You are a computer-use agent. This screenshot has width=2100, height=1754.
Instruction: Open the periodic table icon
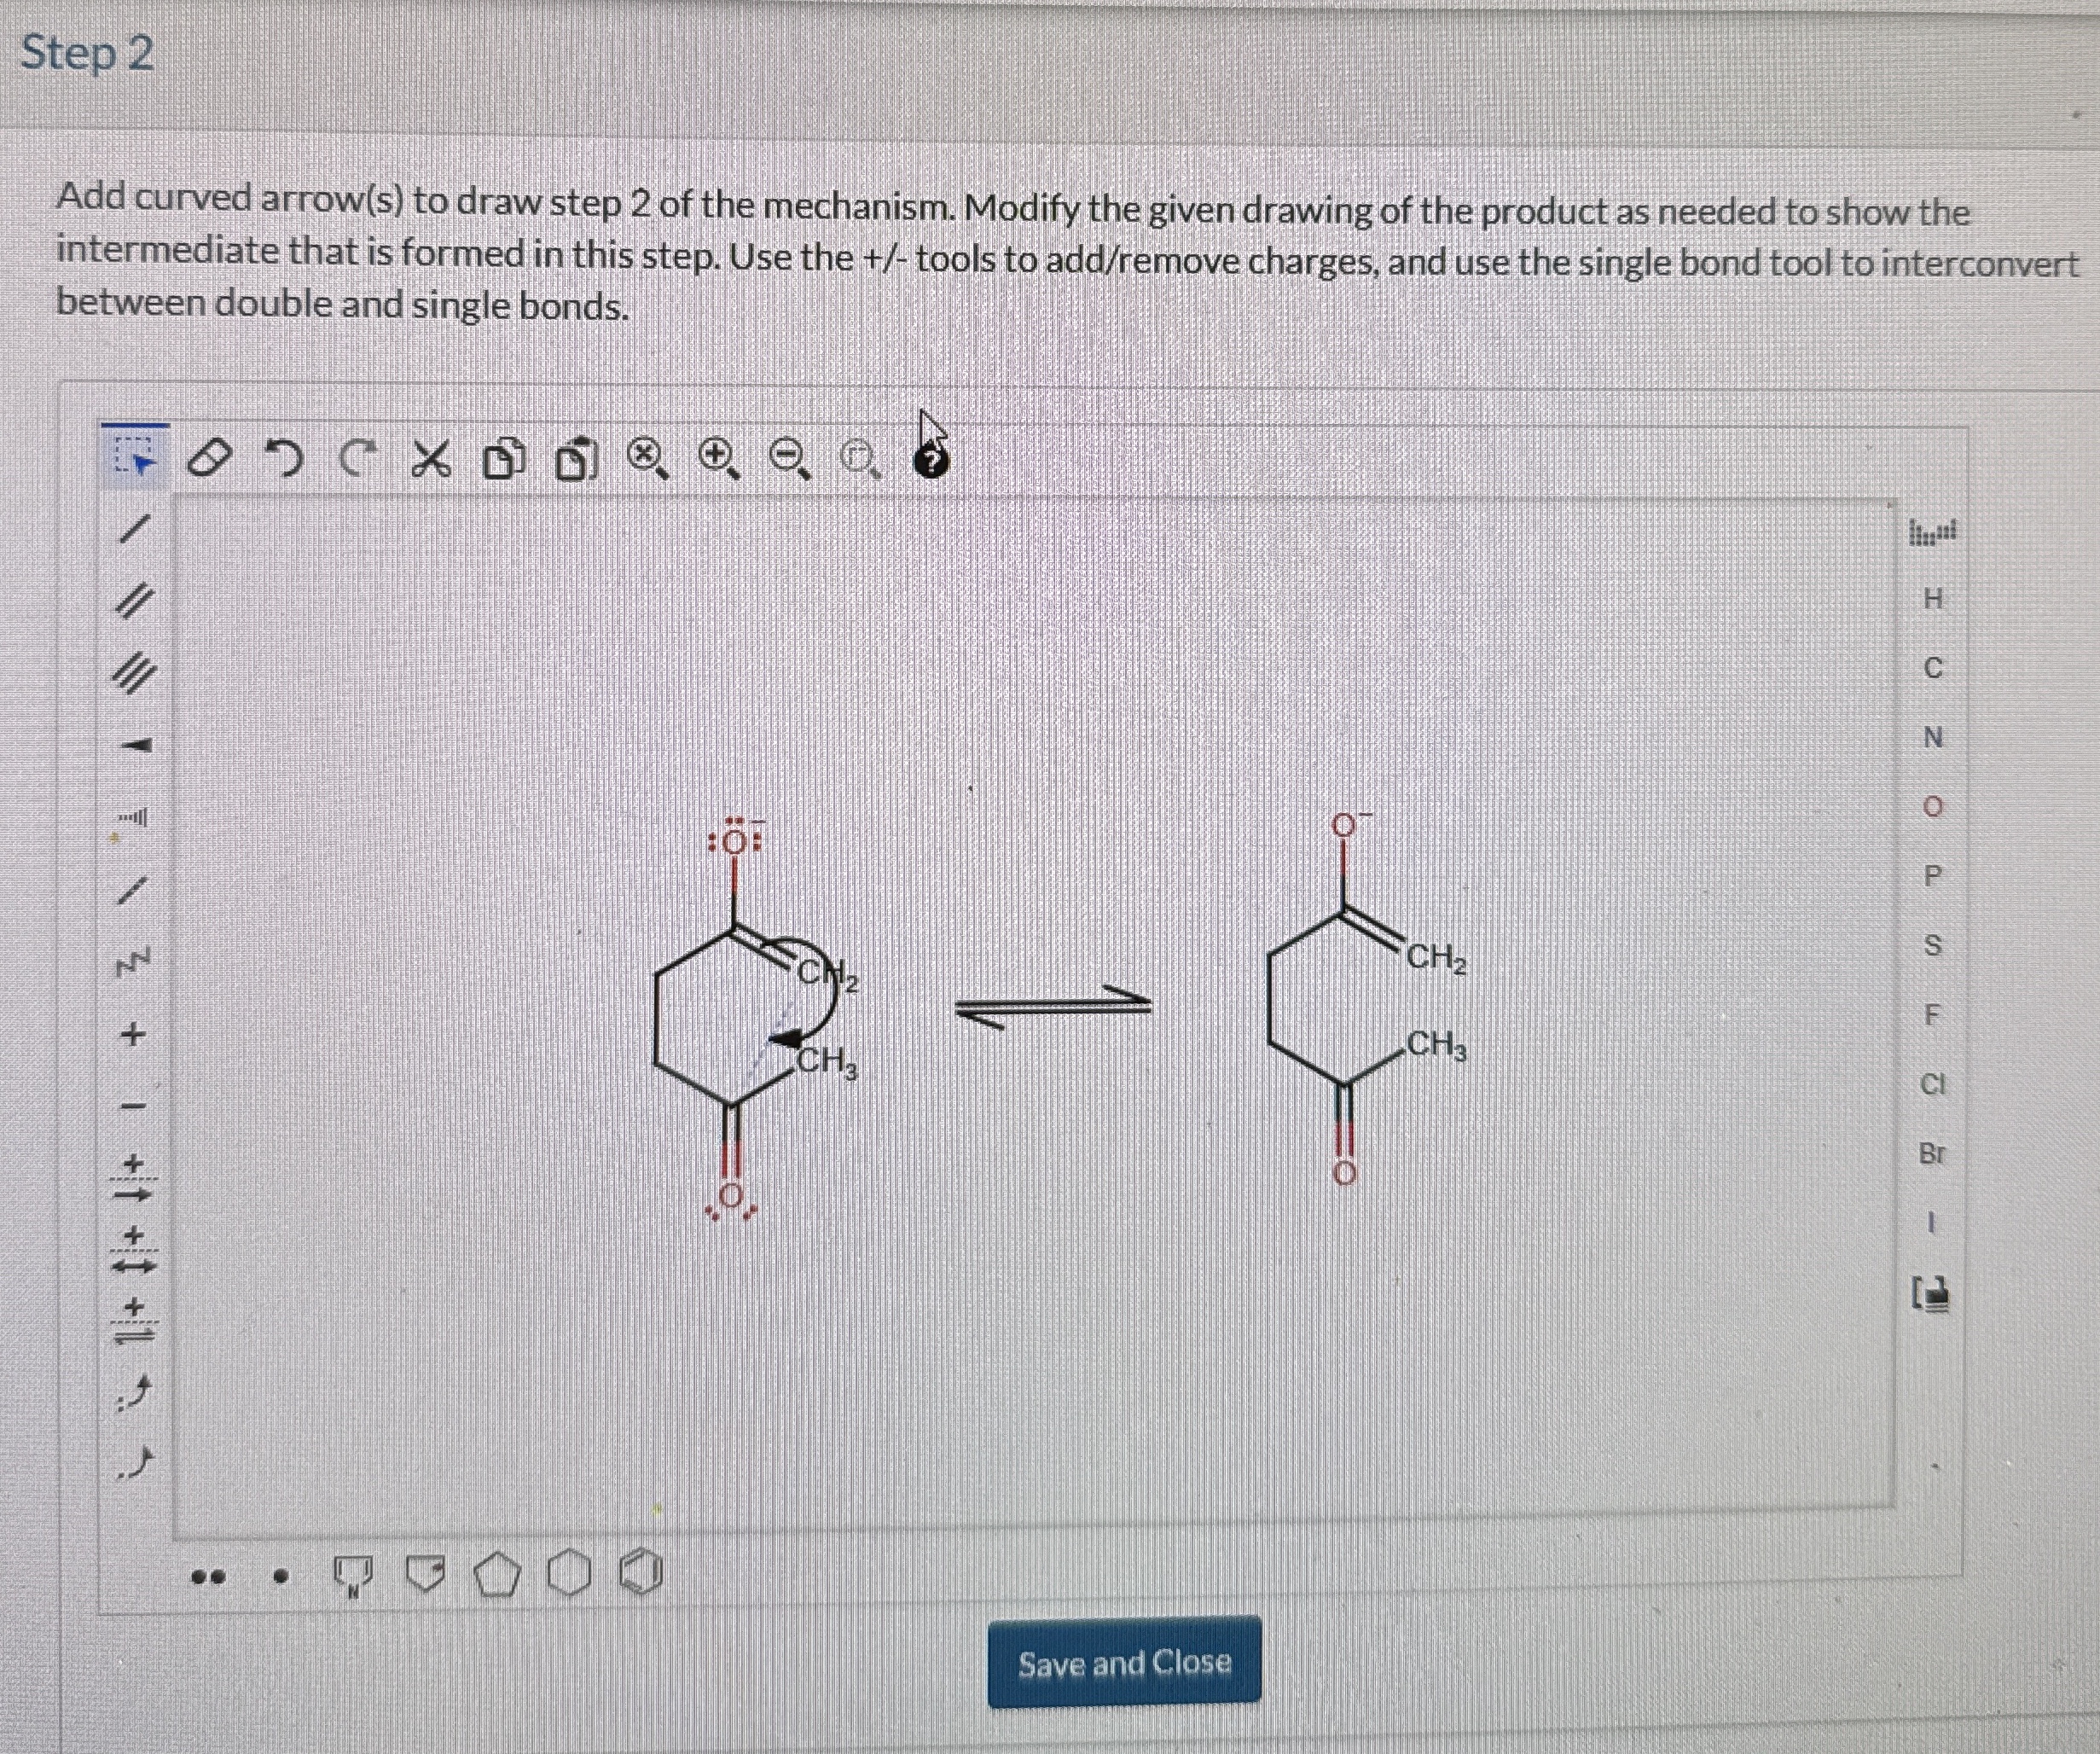coord(1932,532)
